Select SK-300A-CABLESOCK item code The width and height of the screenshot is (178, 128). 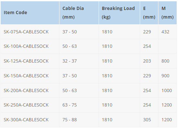[x=26, y=120]
